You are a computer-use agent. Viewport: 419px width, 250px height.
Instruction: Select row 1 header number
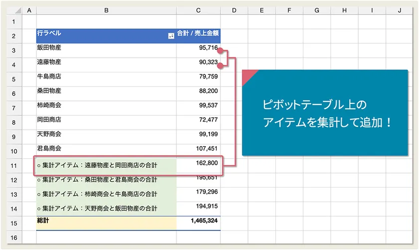click(x=13, y=22)
